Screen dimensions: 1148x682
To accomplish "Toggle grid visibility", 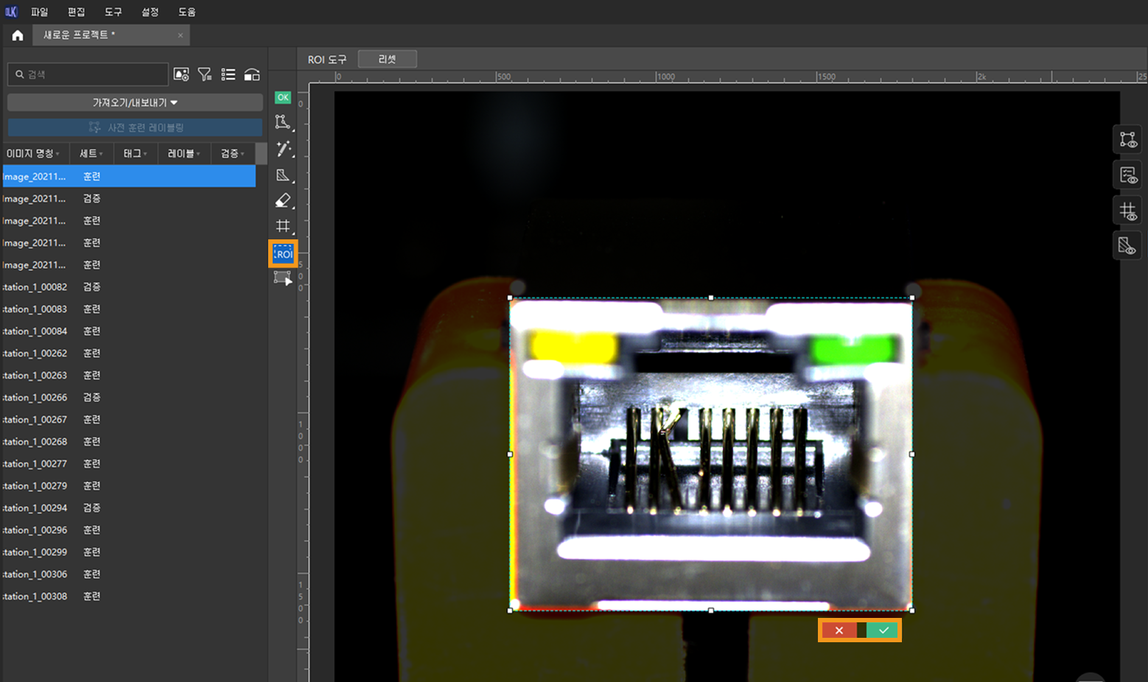I will coord(1128,211).
